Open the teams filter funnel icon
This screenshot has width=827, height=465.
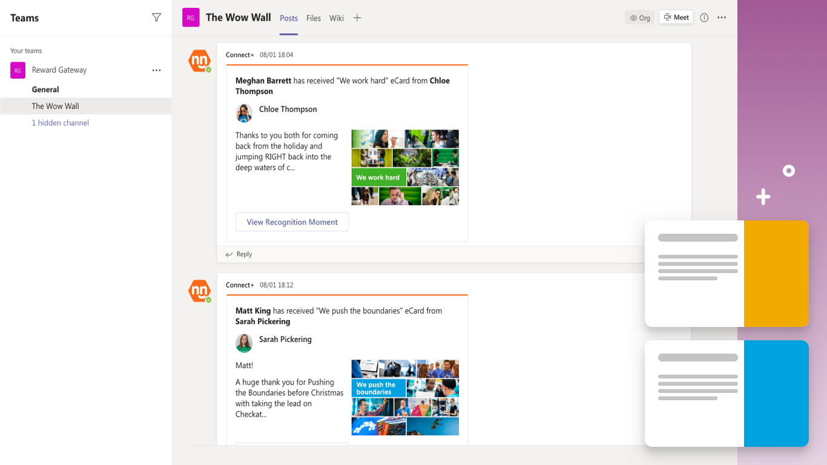[156, 18]
